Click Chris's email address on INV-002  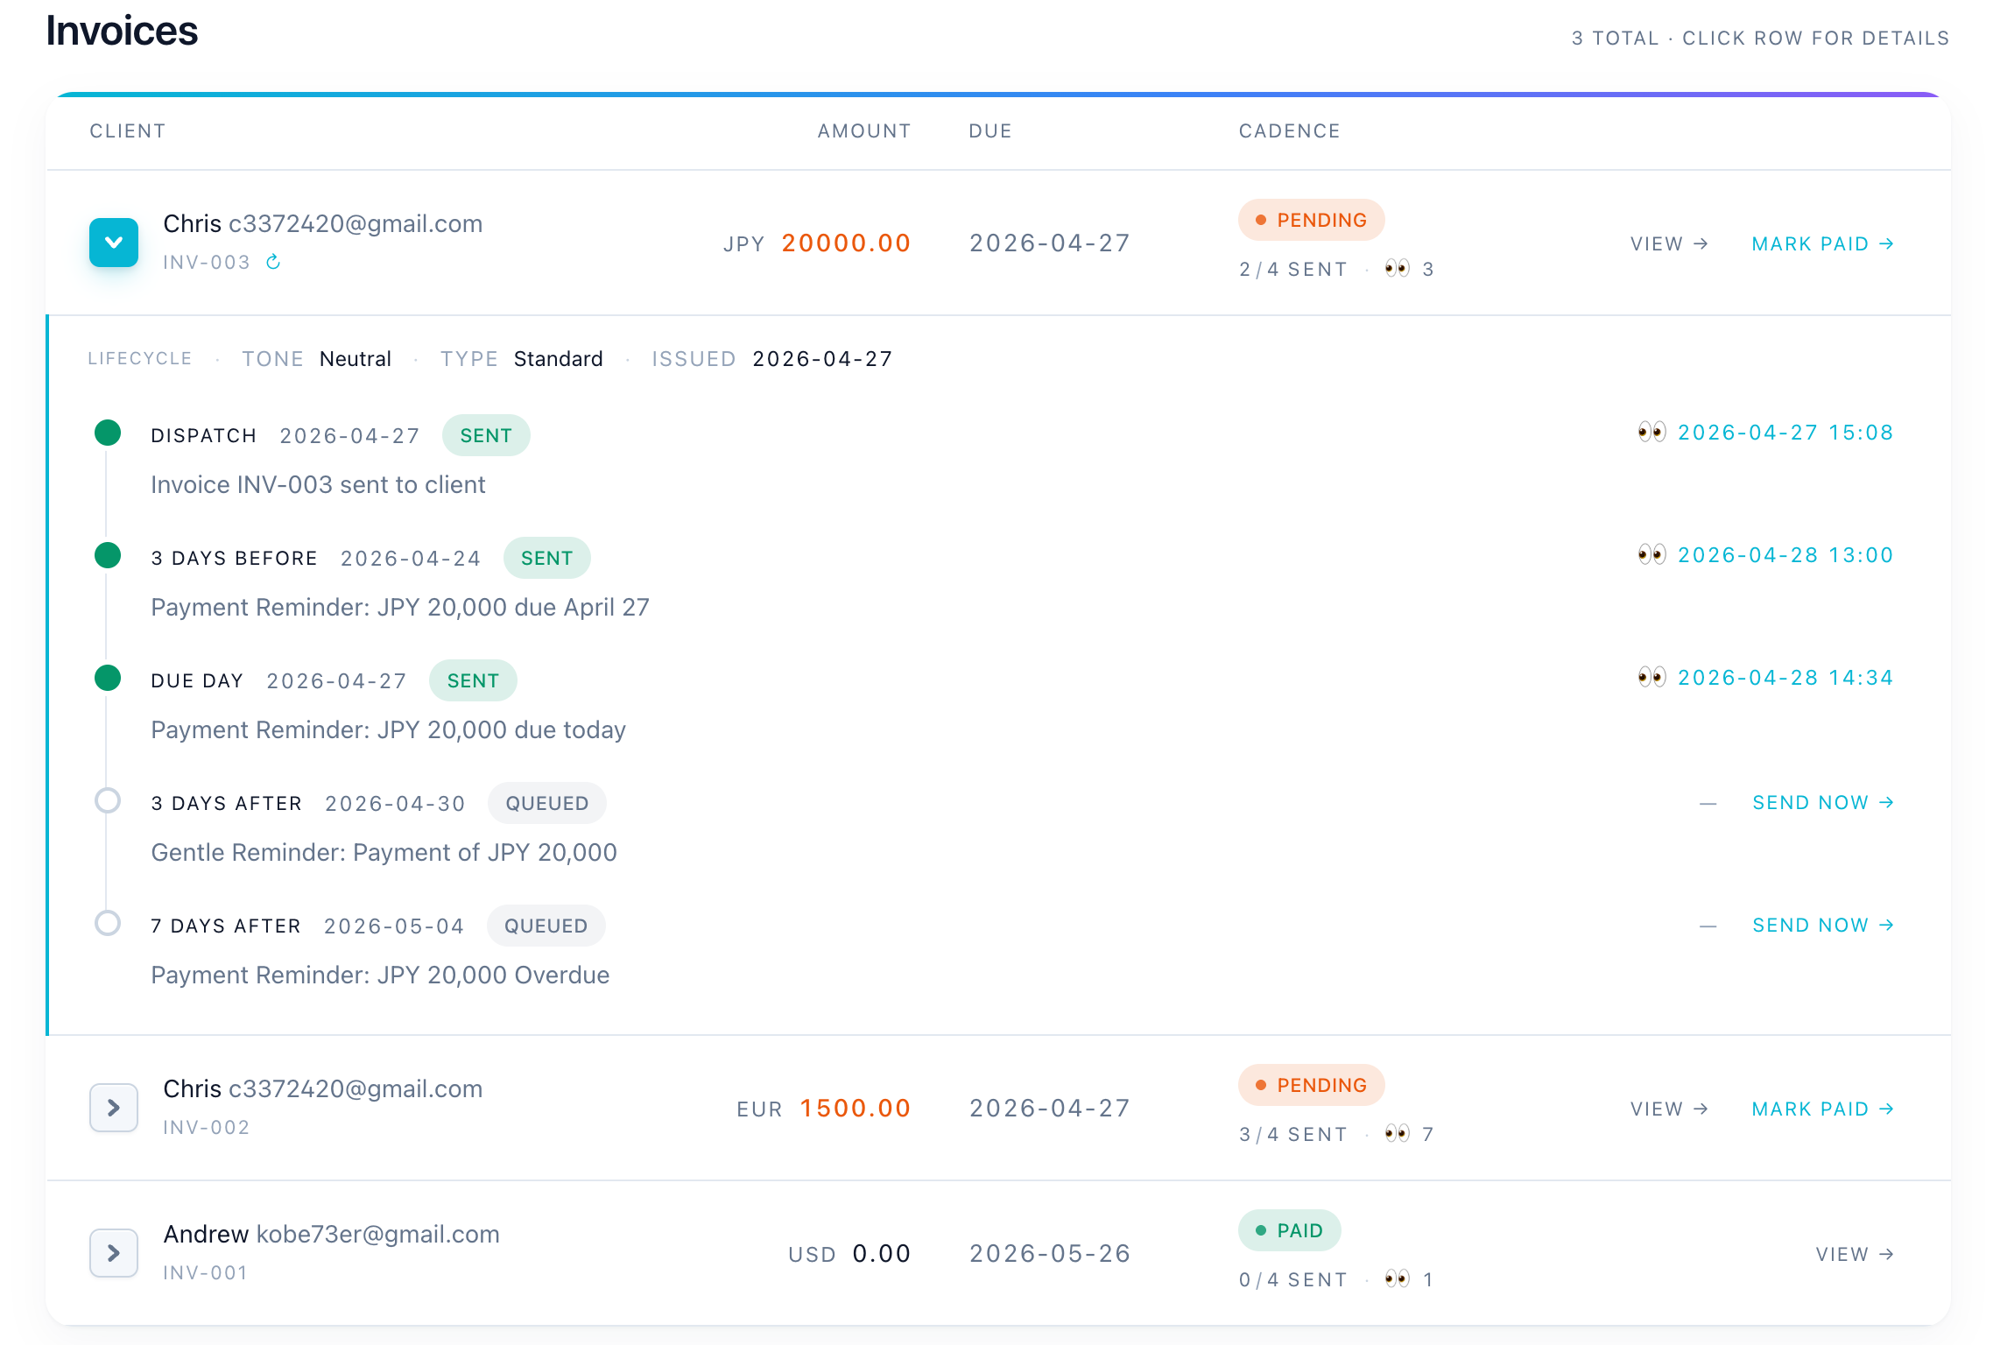click(x=356, y=1088)
